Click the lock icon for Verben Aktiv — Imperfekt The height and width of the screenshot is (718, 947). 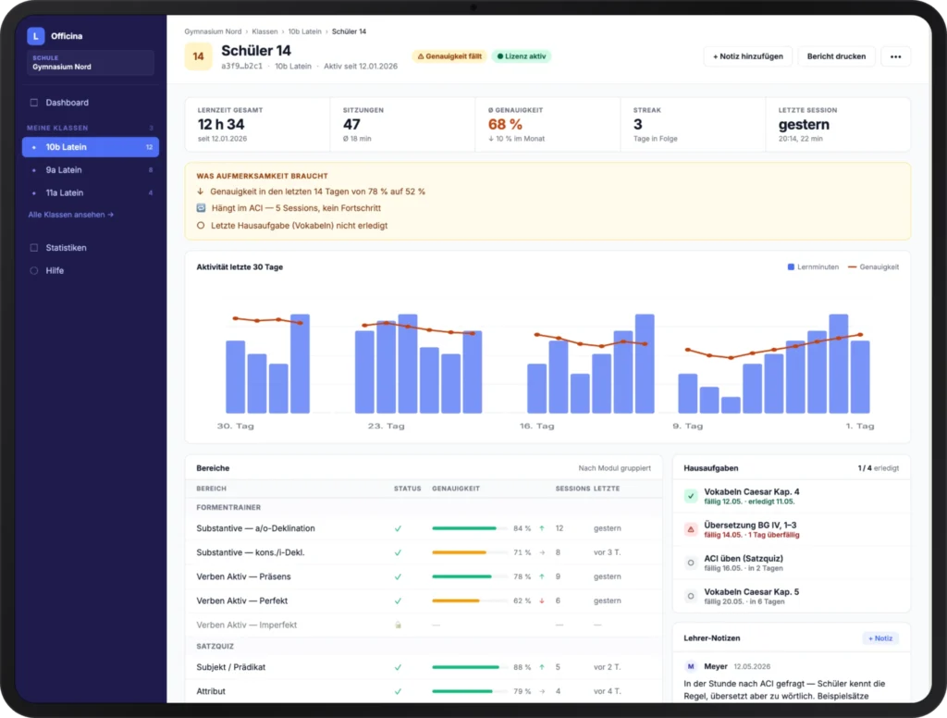pyautogui.click(x=398, y=625)
